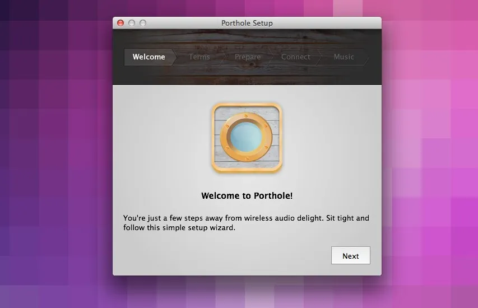Go to the Prepare step

tap(248, 57)
